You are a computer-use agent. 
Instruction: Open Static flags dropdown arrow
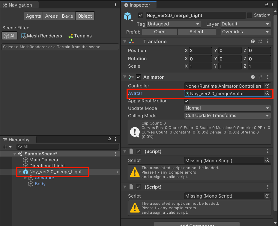click(x=269, y=15)
